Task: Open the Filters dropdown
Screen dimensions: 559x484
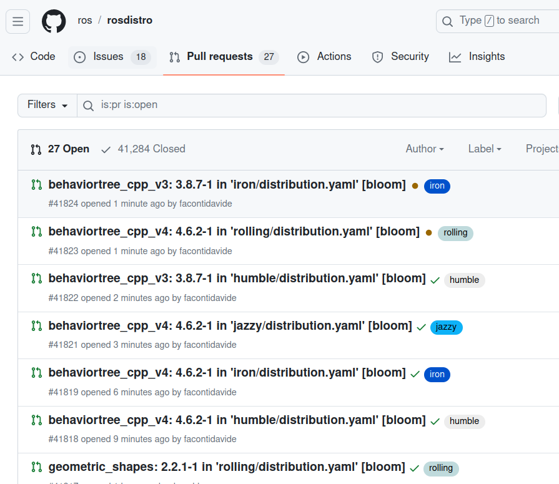Action: click(x=47, y=106)
